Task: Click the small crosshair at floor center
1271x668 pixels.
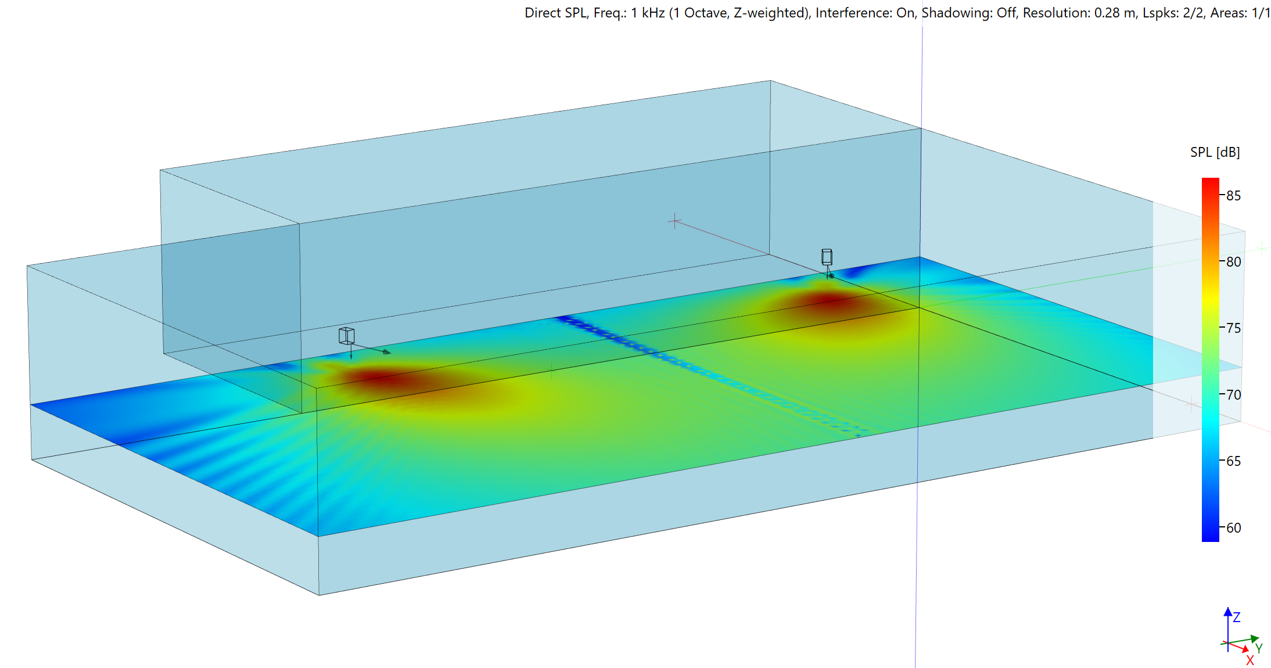Action: (x=551, y=370)
